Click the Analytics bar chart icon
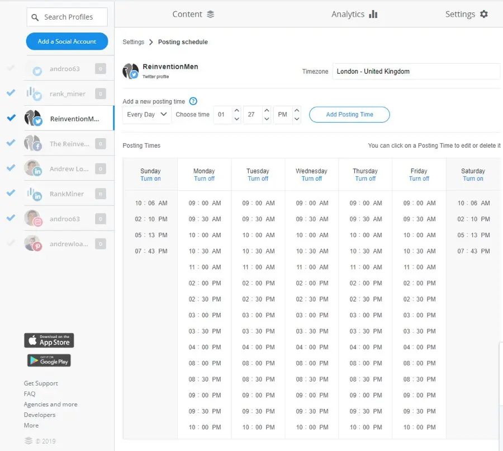503x451 pixels. point(373,15)
